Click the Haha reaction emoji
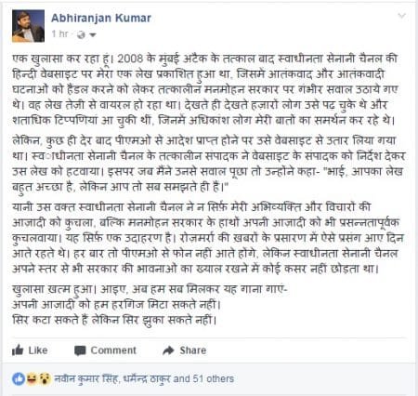The image size is (418, 396). [32, 378]
